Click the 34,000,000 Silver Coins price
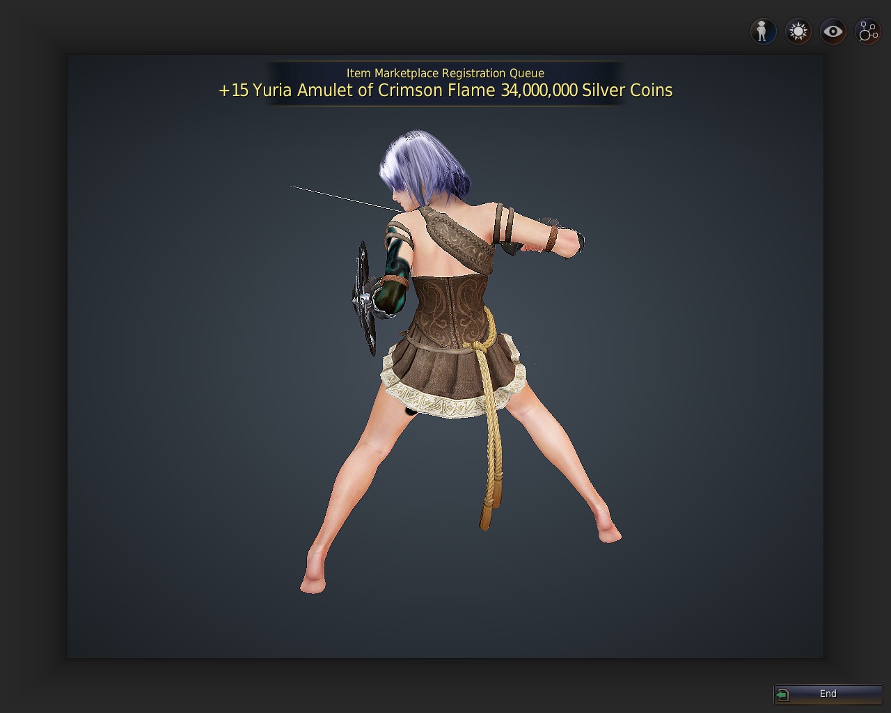Screen dimensions: 891x713 point(586,91)
